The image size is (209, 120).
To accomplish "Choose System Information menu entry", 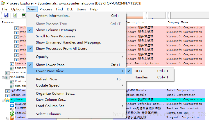I will point(76,16).
